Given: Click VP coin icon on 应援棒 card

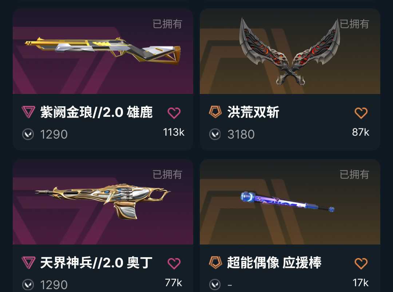Looking at the screenshot, I should (x=215, y=285).
